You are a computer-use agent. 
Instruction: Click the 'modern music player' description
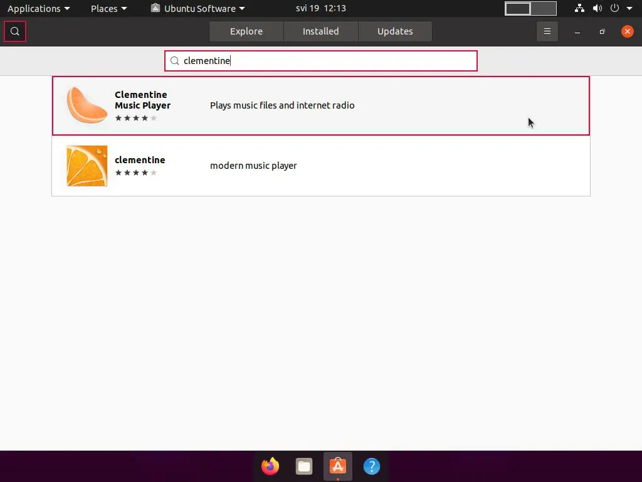pos(253,166)
